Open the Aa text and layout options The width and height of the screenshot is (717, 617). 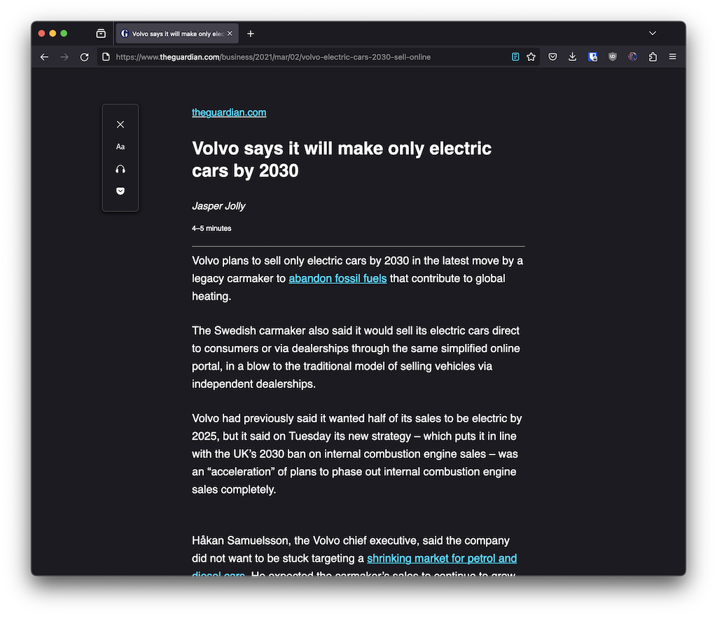(x=120, y=147)
